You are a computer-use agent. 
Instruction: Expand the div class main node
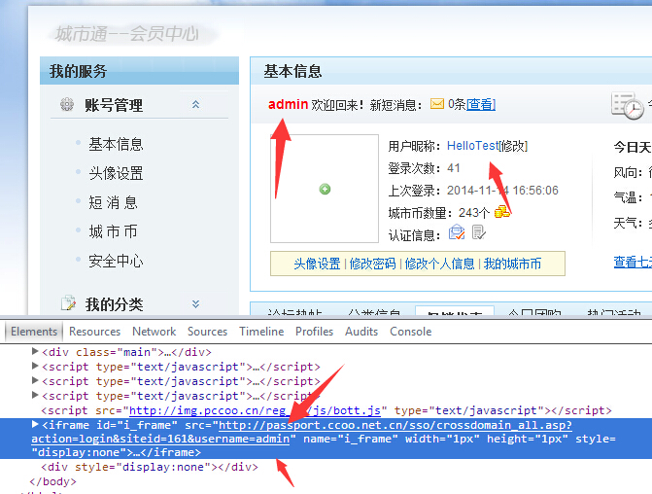coord(35,352)
